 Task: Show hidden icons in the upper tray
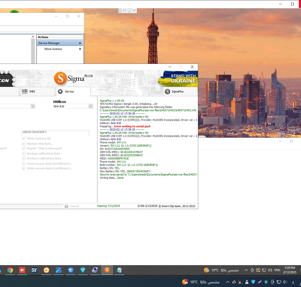(246, 270)
